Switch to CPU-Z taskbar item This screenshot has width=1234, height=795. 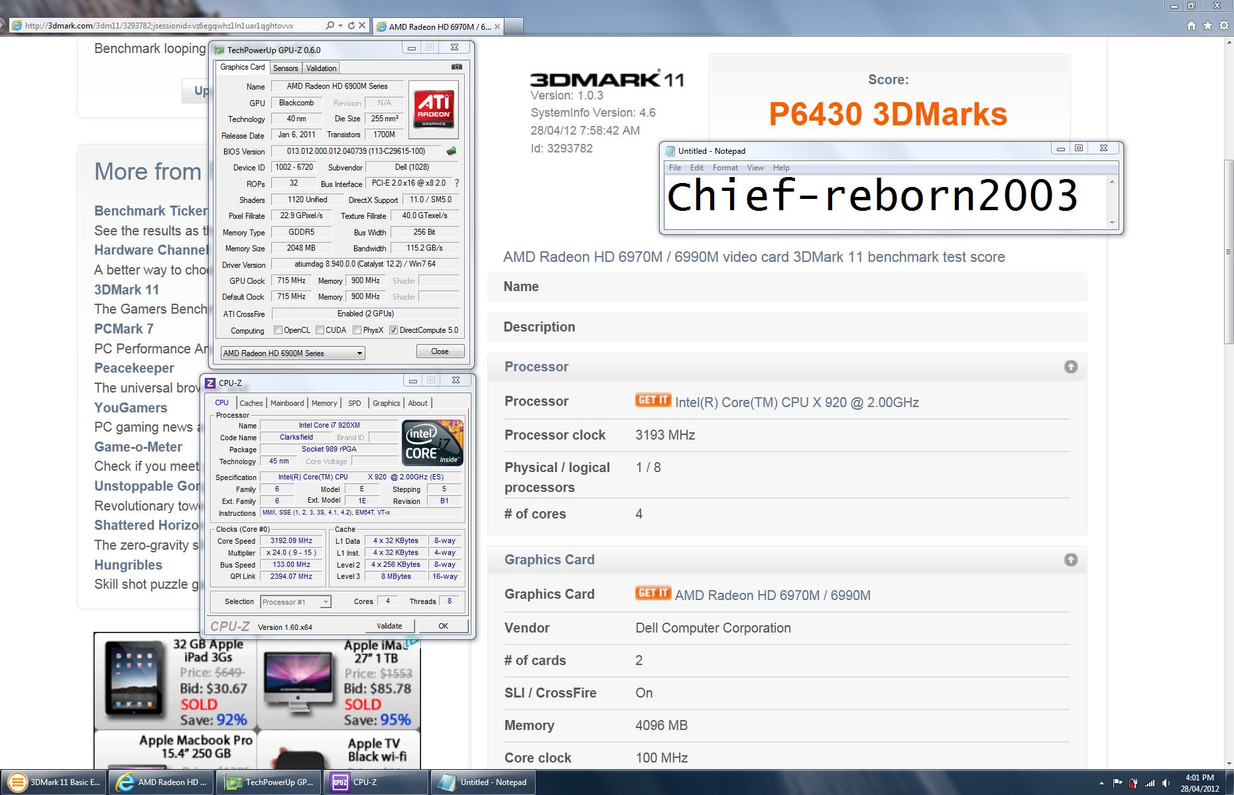pos(377,782)
